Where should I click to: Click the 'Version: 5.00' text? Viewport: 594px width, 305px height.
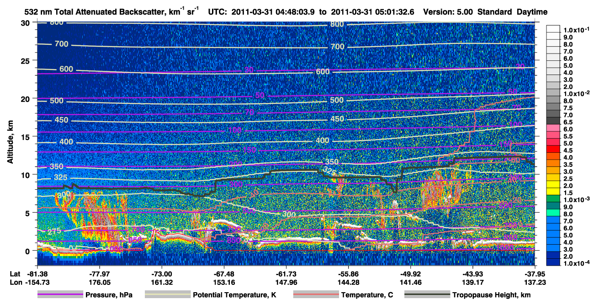tap(448, 11)
